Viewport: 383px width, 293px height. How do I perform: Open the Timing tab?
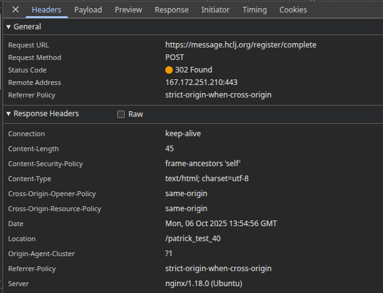pos(254,10)
